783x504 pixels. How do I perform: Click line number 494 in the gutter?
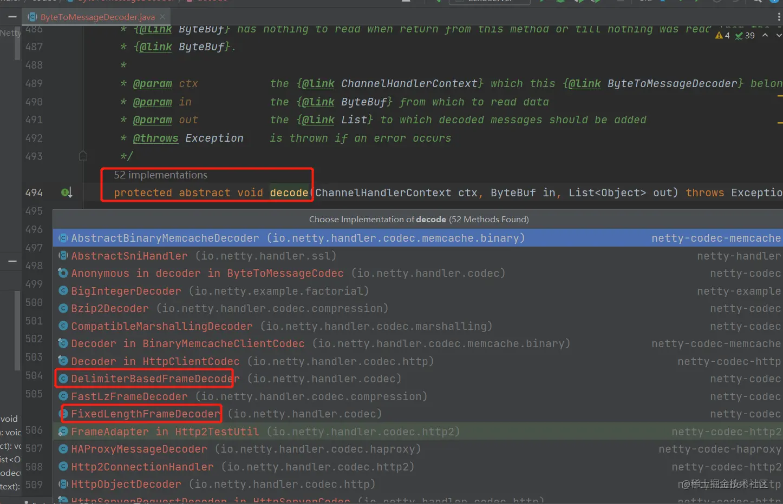34,193
